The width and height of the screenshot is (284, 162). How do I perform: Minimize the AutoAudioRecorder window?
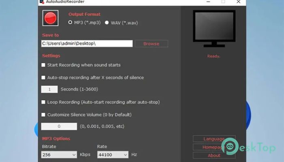click(x=208, y=2)
